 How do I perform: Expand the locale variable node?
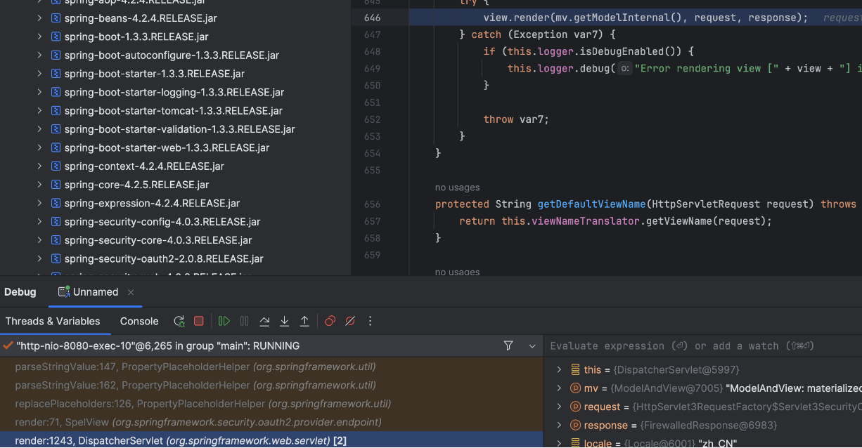click(x=559, y=443)
